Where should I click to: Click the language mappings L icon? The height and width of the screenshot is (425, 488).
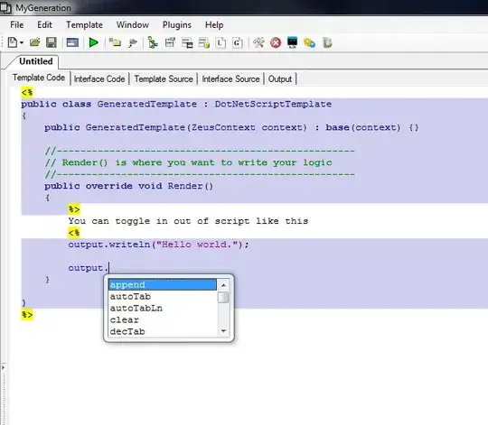[221, 42]
